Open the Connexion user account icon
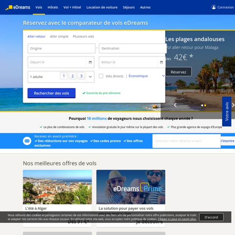The width and height of the screenshot is (235, 235). pyautogui.click(x=213, y=7)
